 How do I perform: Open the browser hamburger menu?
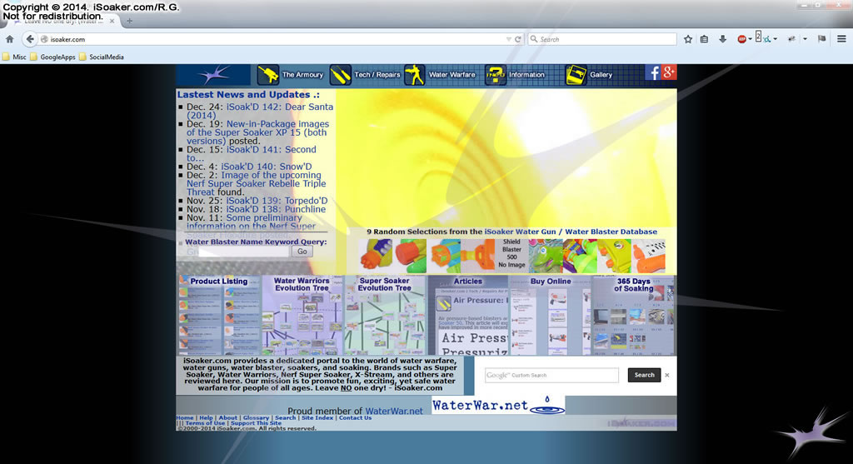[x=841, y=39]
